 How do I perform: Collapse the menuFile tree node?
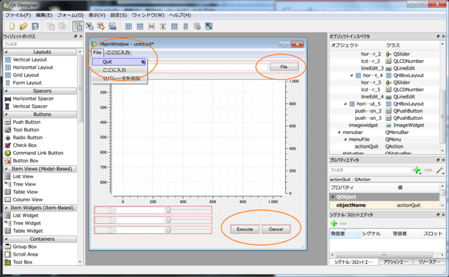point(345,139)
